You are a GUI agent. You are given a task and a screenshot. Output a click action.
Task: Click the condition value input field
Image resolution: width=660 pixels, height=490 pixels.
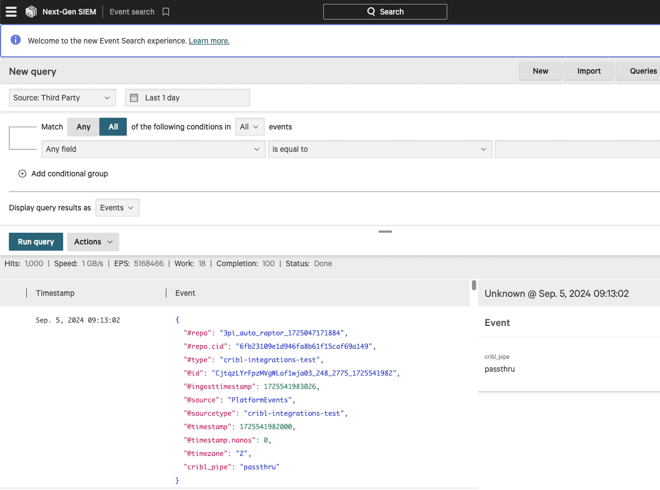[577, 149]
